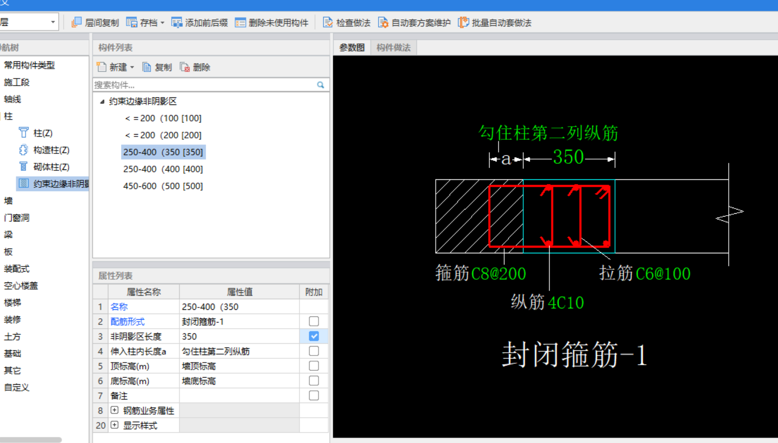Expand the 楼梯 navigation category
The width and height of the screenshot is (778, 443).
(x=13, y=302)
